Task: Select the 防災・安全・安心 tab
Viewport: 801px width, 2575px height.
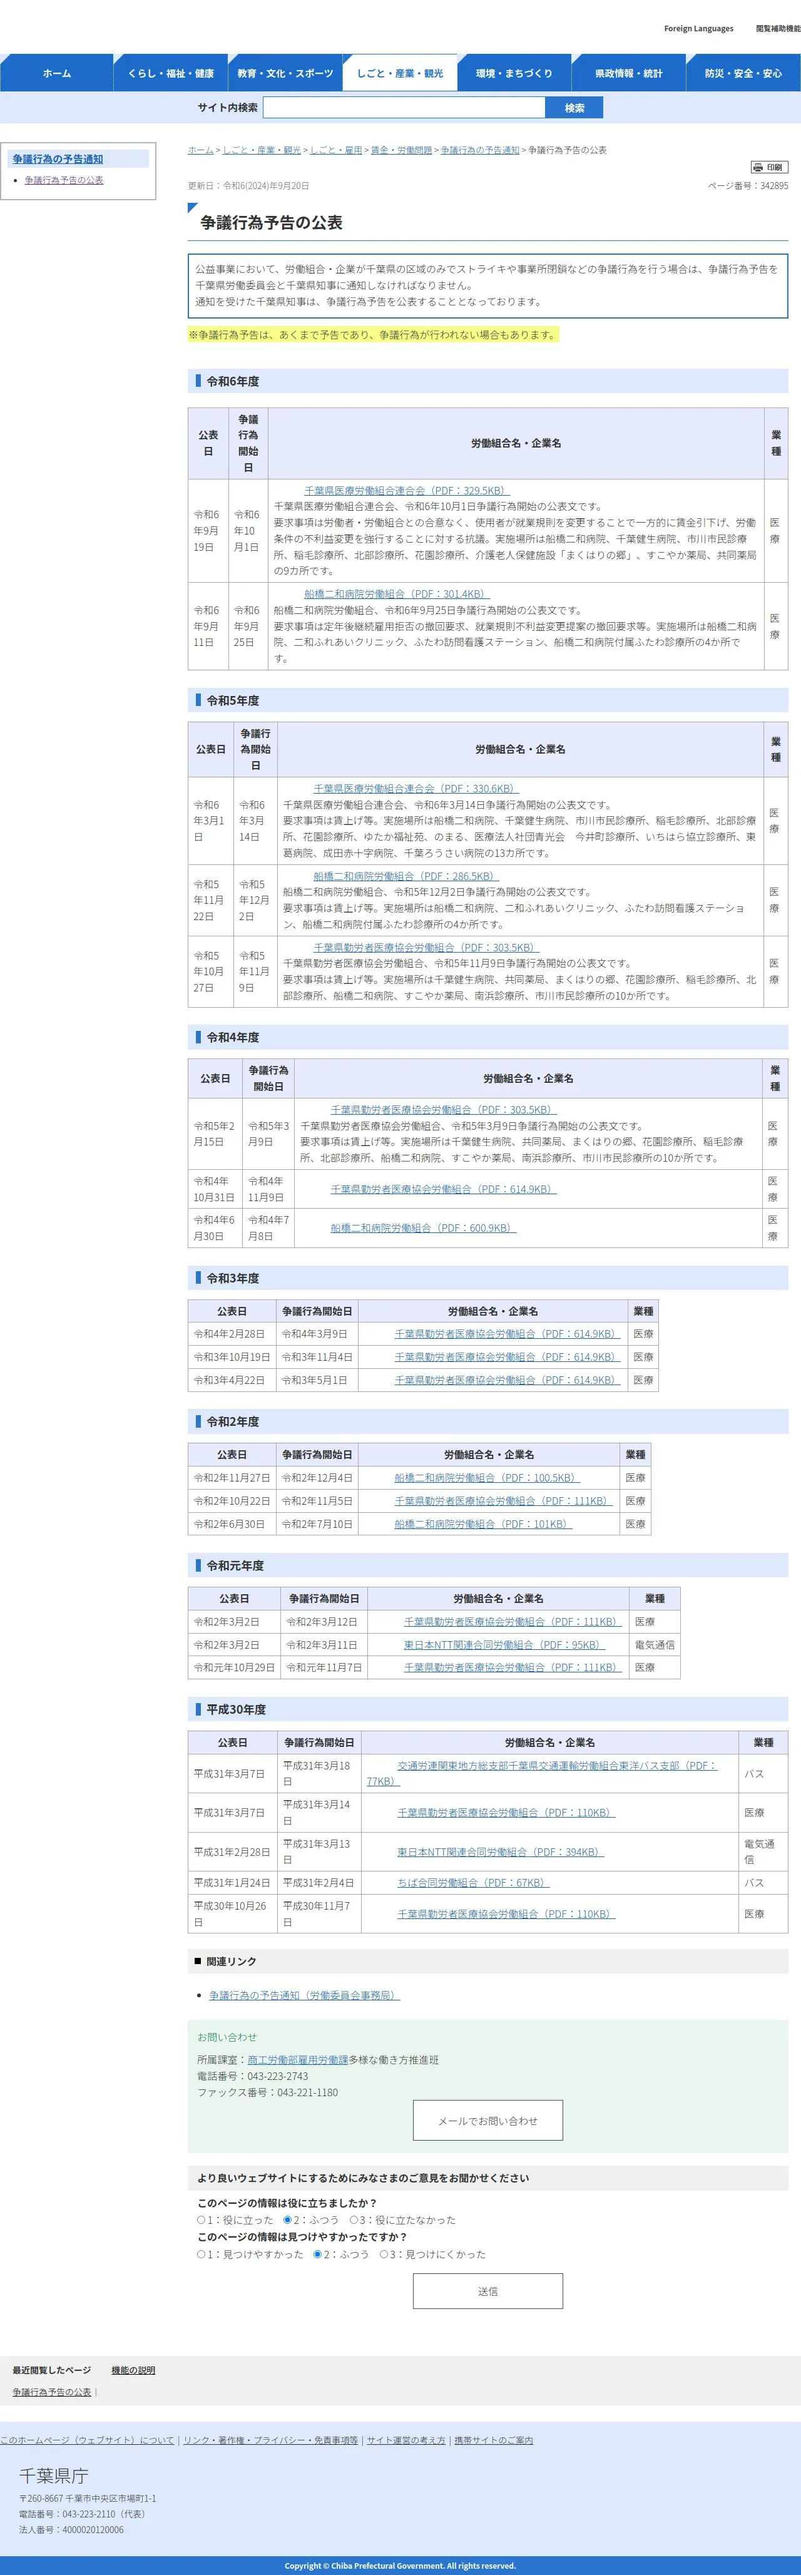Action: pos(744,73)
